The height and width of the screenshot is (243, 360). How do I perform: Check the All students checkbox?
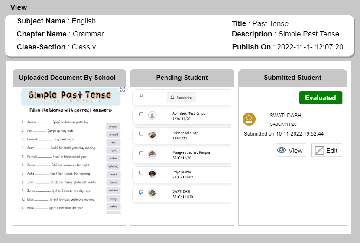point(148,95)
